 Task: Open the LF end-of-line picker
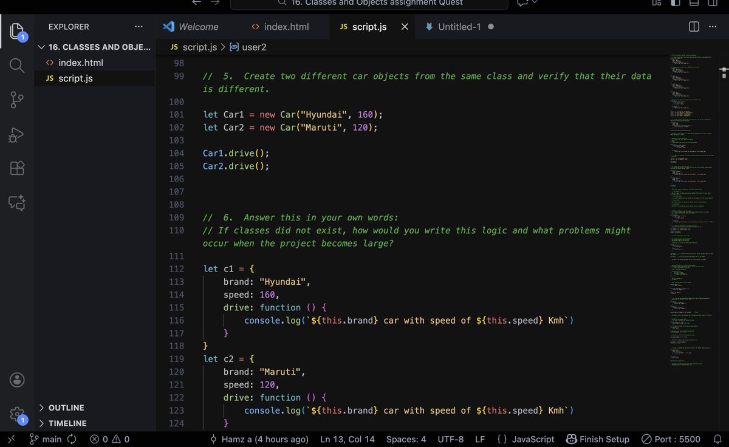tap(480, 439)
